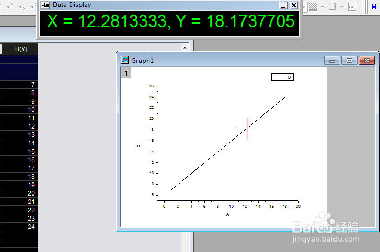Select worksheet cell with value 8
Screen dimensions: 380x252
tap(20, 93)
